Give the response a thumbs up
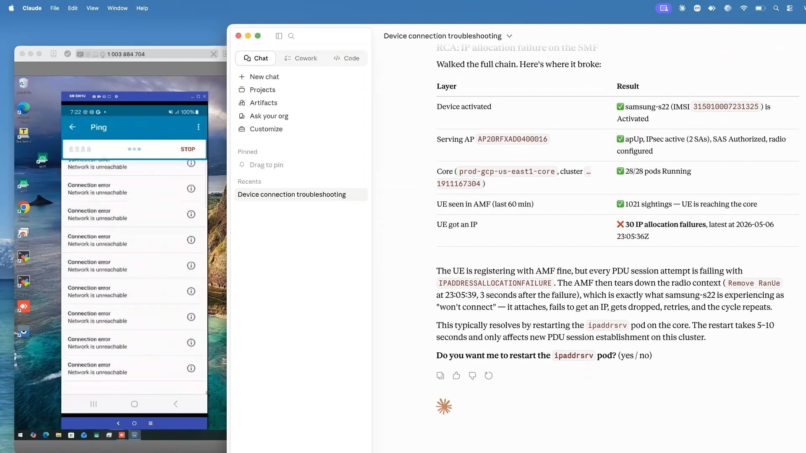This screenshot has height=453, width=806. coord(456,376)
